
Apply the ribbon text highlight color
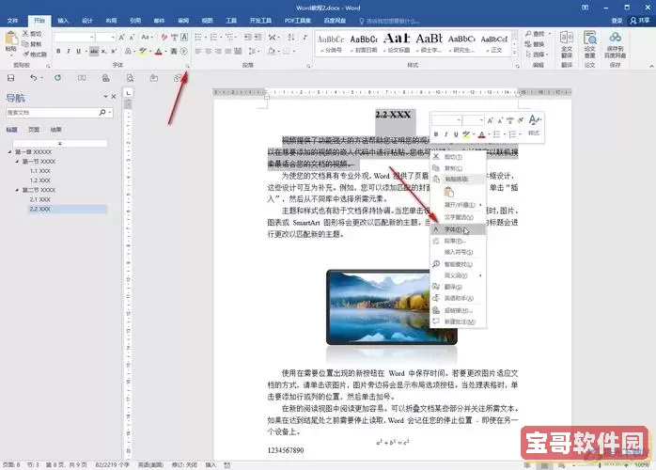[x=142, y=51]
